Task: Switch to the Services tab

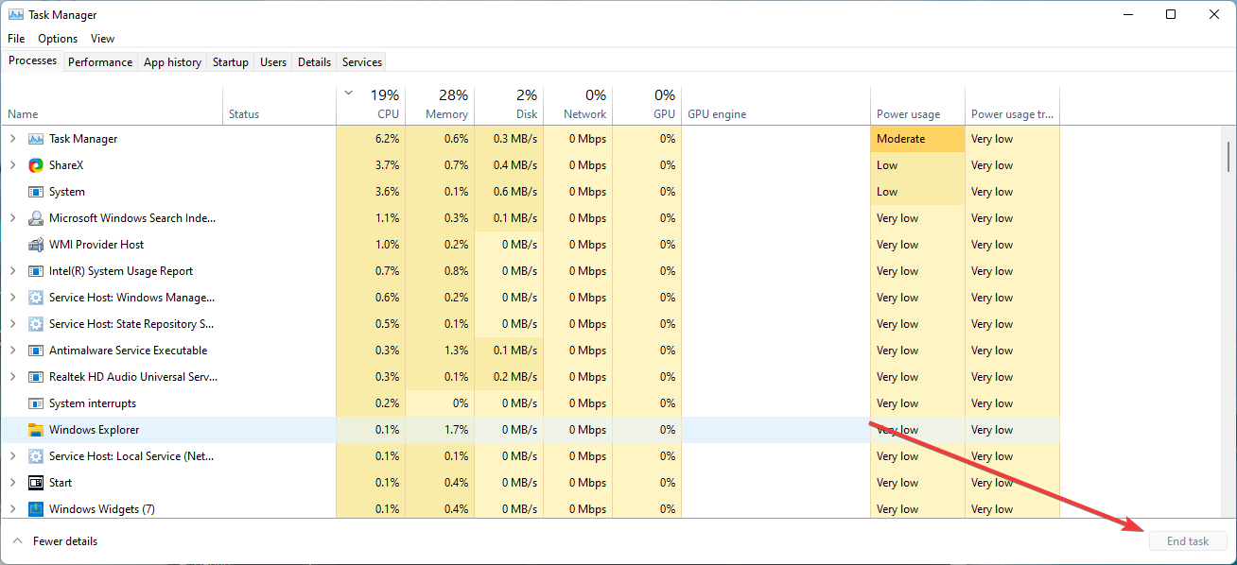Action: (362, 62)
